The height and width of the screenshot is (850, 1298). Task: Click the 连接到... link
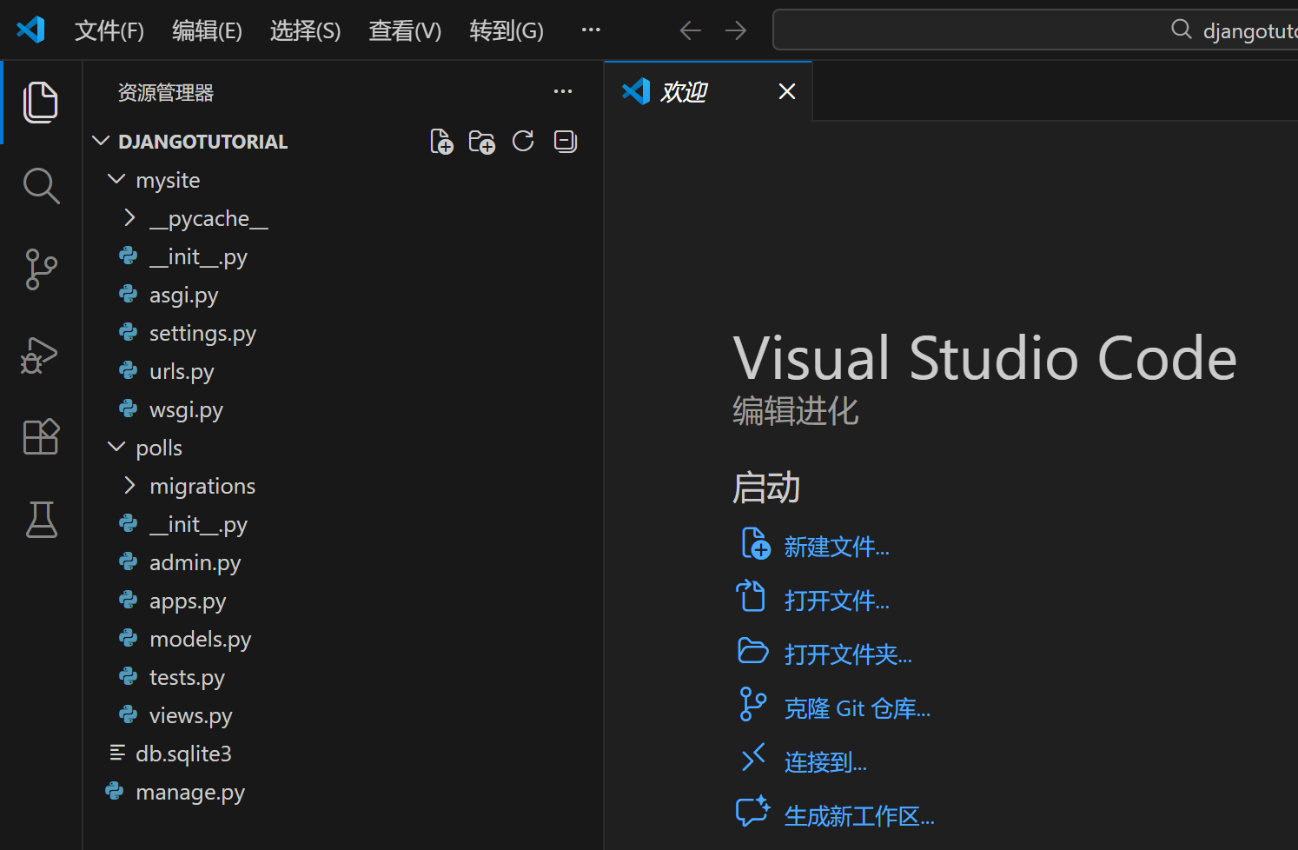(825, 762)
